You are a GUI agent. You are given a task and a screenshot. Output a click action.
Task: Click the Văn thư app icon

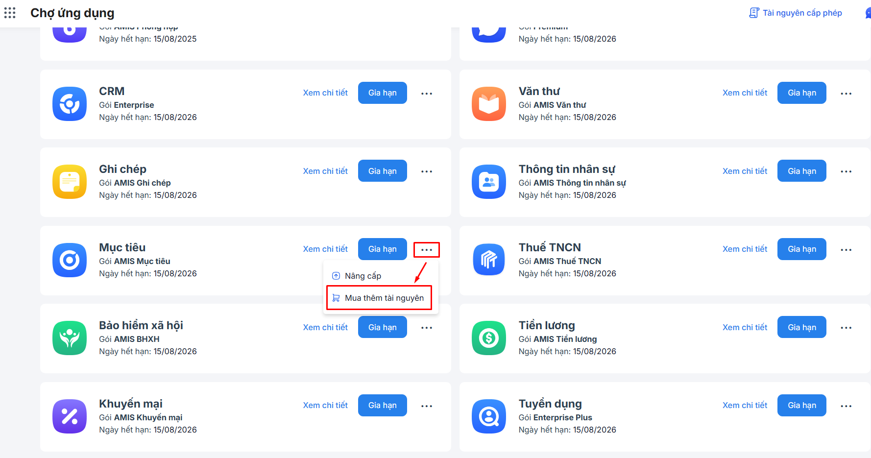[489, 104]
